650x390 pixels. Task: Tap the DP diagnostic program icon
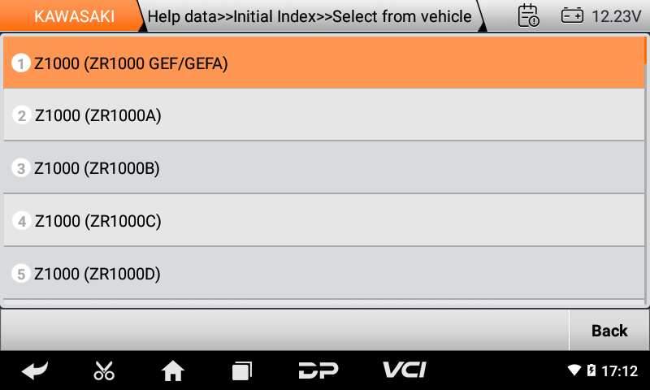coord(318,370)
